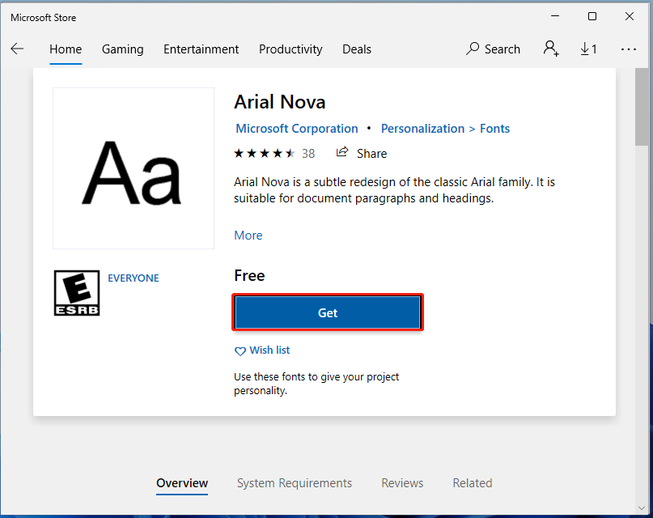Open downloads and updates icon

pos(588,49)
